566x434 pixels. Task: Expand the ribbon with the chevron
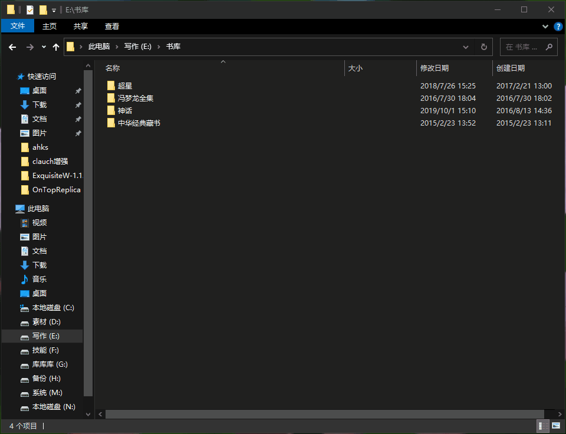click(x=545, y=27)
